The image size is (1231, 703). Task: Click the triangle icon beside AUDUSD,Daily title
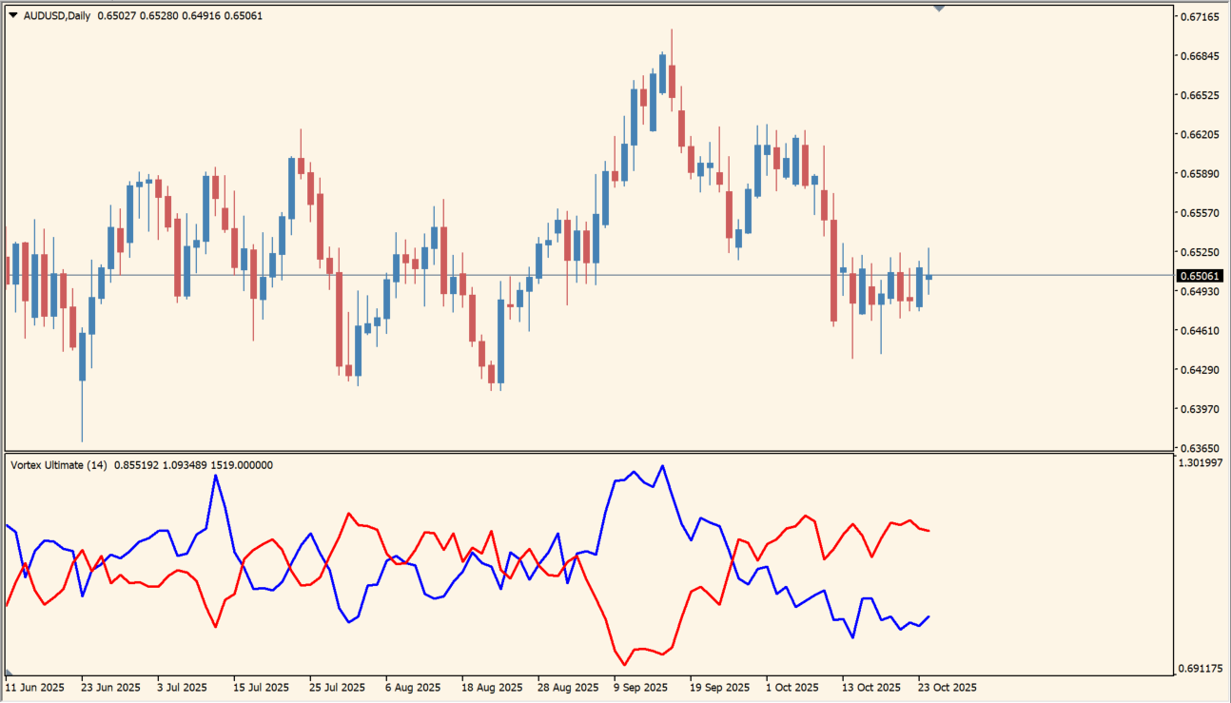coord(12,15)
